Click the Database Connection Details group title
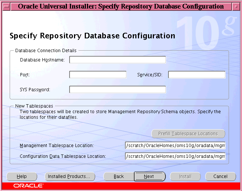This screenshot has height=191, width=242. tap(46, 51)
